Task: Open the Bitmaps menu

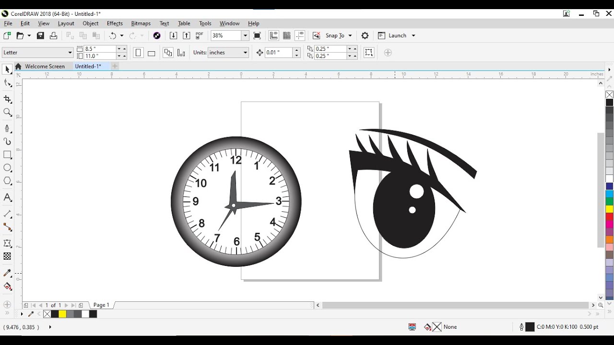Action: [x=141, y=23]
